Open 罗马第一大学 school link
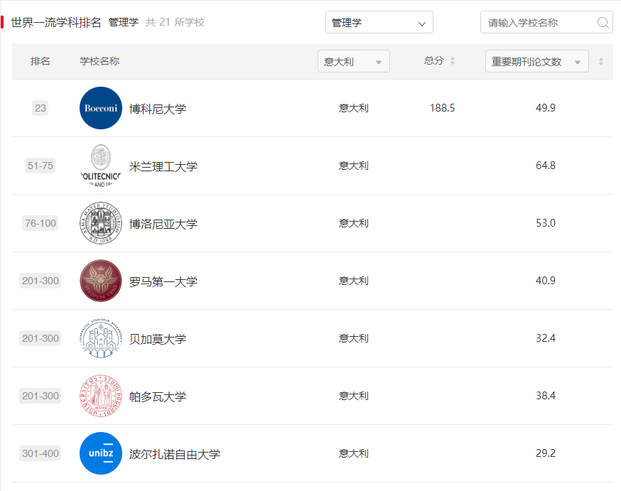 pyautogui.click(x=163, y=281)
